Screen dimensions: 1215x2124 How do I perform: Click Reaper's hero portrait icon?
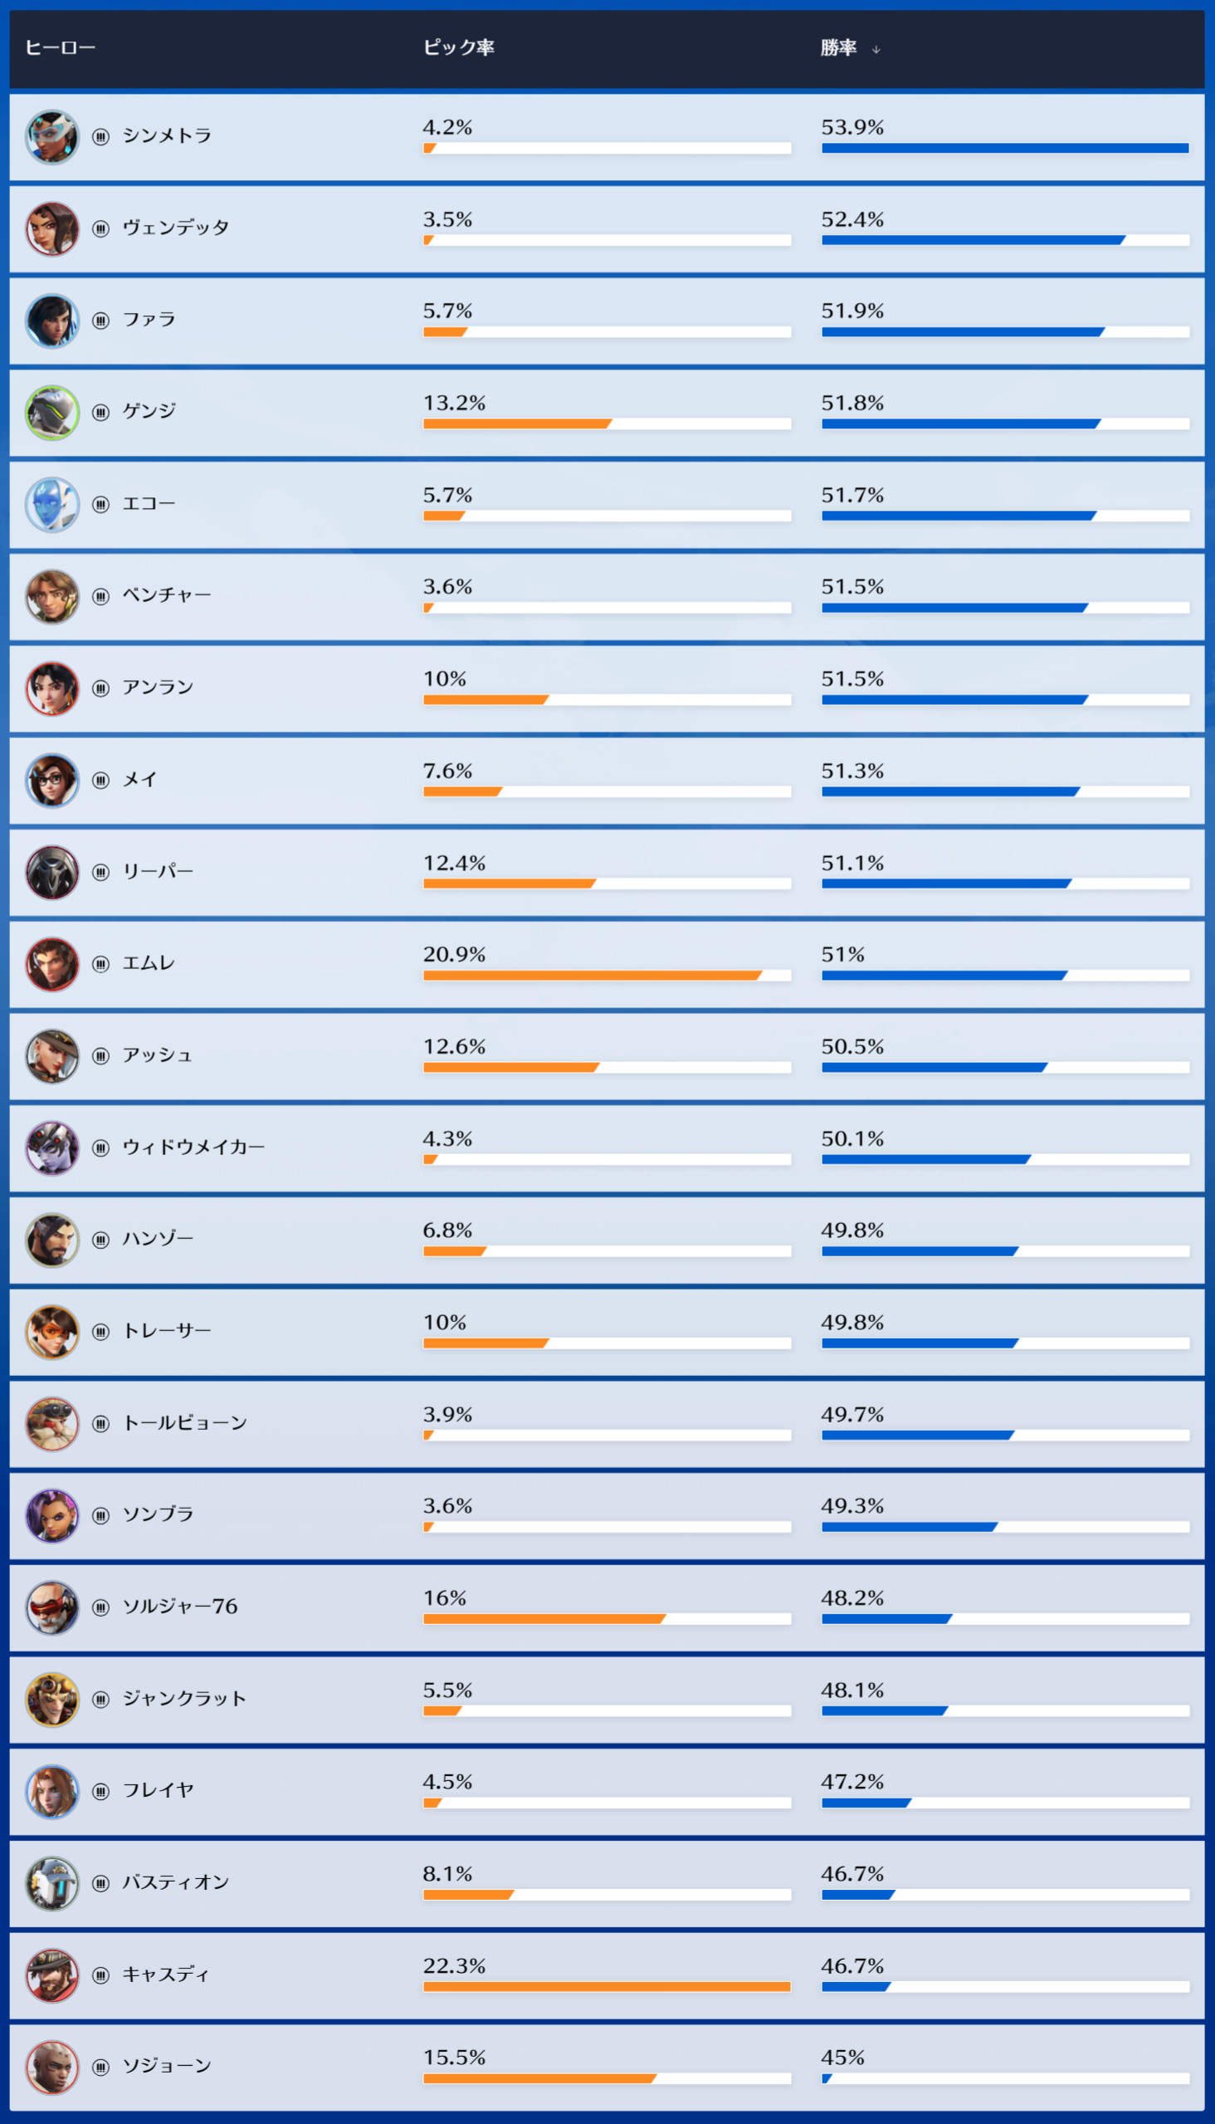(x=51, y=873)
